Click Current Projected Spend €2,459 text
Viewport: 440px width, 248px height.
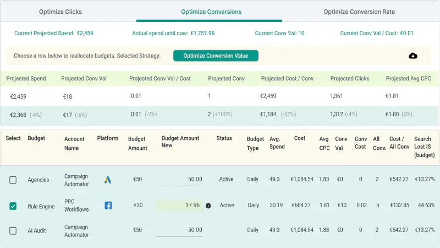(53, 33)
